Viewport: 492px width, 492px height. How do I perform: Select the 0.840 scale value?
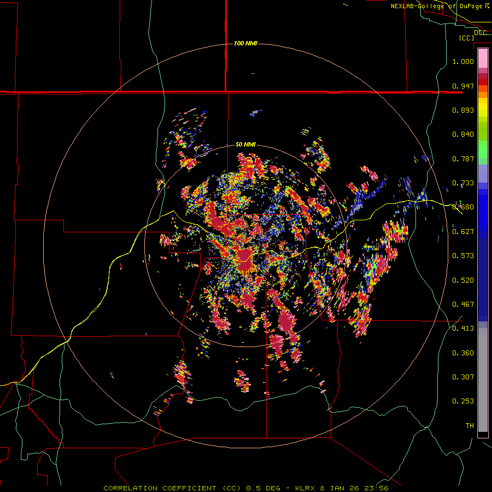coord(463,134)
